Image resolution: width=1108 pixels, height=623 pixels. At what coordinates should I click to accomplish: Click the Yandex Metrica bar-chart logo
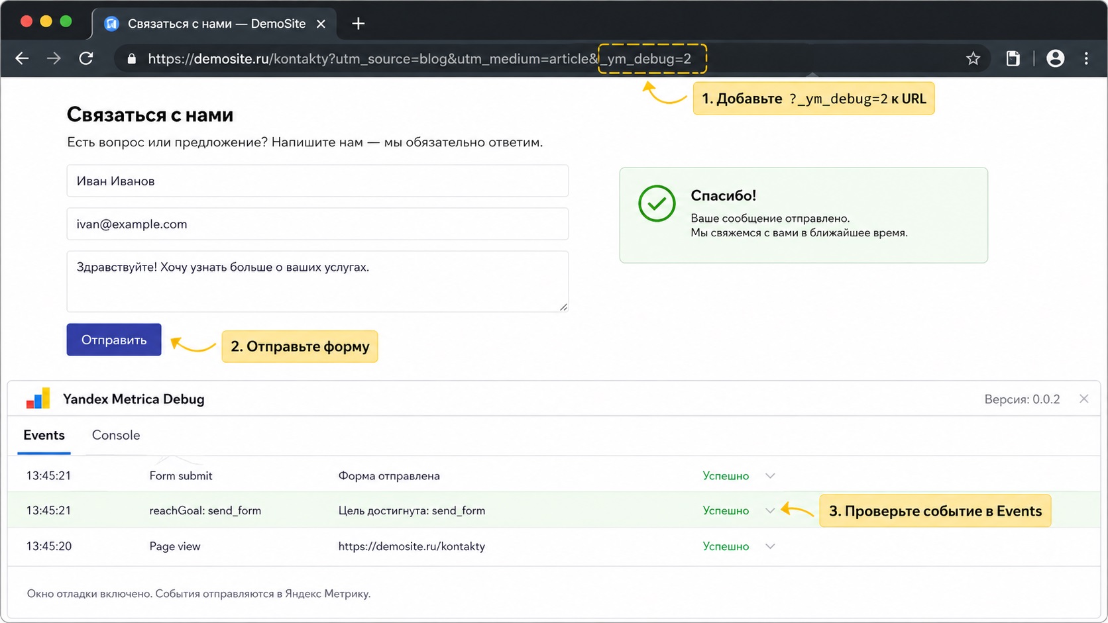coord(38,399)
